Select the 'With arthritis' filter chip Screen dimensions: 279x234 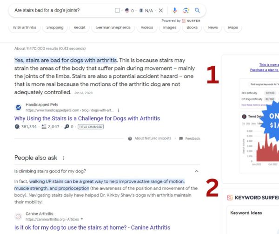coord(25,28)
